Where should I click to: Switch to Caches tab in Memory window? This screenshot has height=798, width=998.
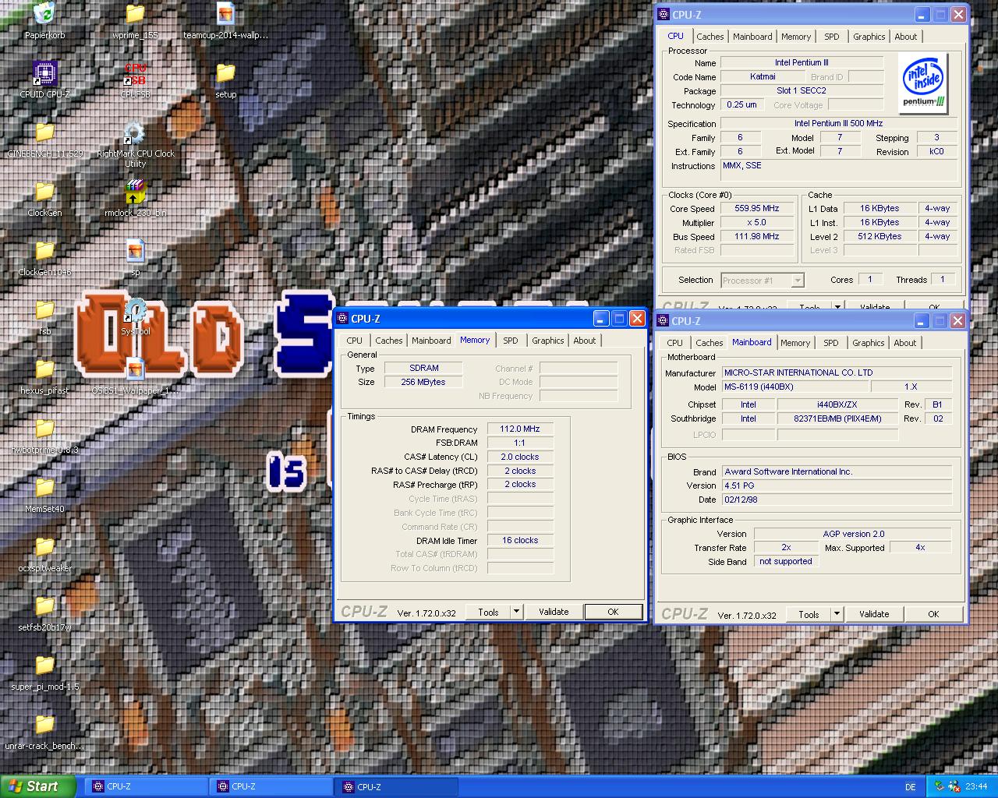pos(388,341)
